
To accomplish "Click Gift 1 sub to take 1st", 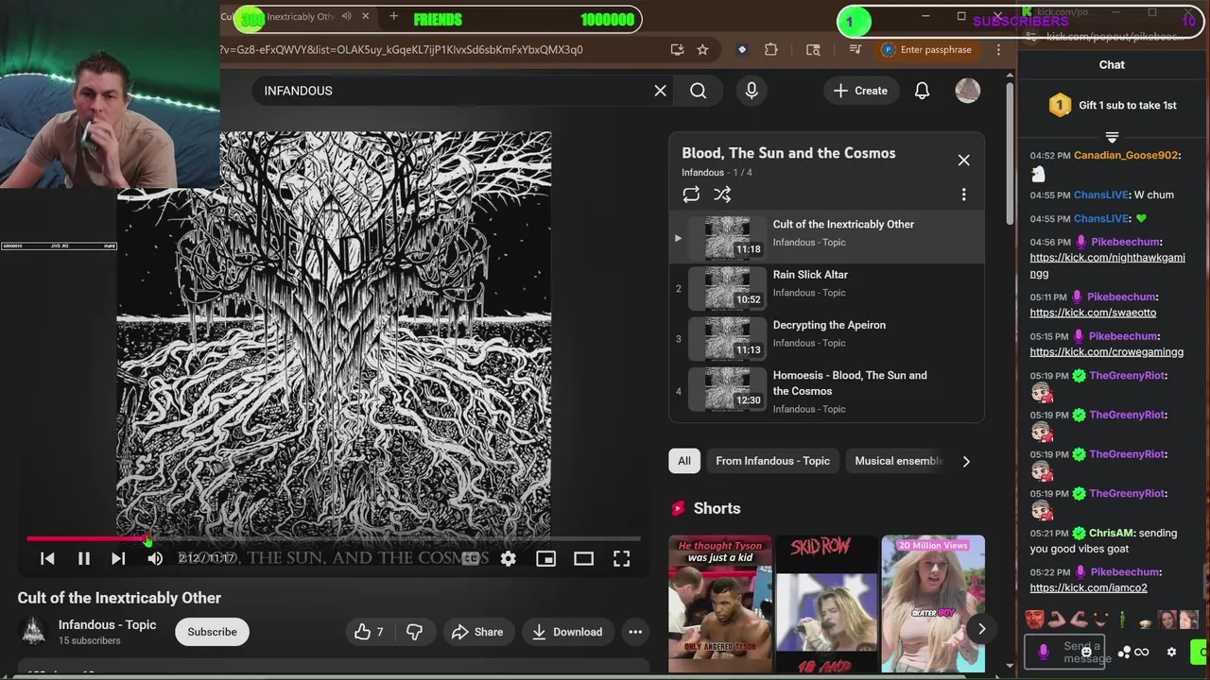I will click(x=1113, y=106).
